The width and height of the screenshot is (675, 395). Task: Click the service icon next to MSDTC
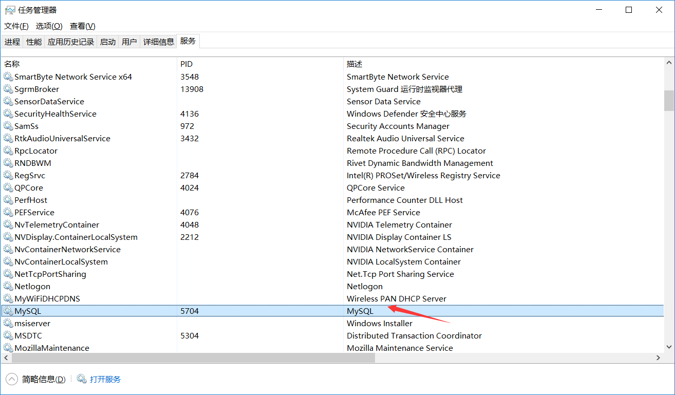(x=8, y=336)
